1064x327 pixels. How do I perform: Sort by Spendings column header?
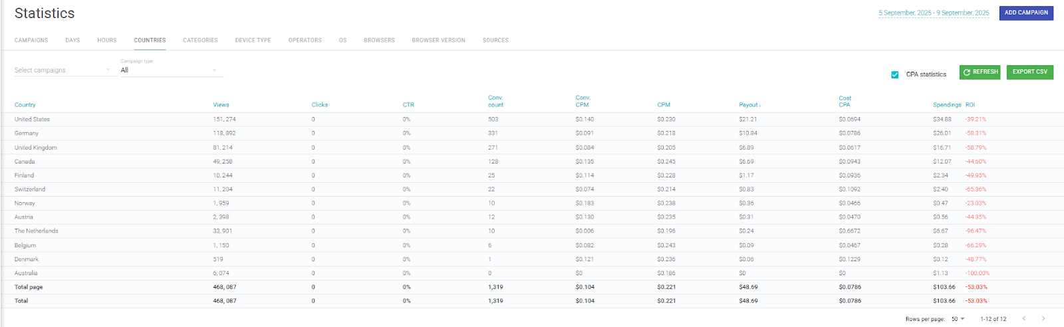946,105
